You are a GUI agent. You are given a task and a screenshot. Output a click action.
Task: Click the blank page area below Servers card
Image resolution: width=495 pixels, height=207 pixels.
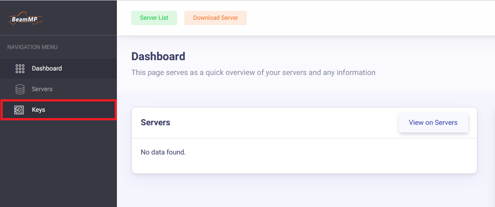pyautogui.click(x=304, y=191)
